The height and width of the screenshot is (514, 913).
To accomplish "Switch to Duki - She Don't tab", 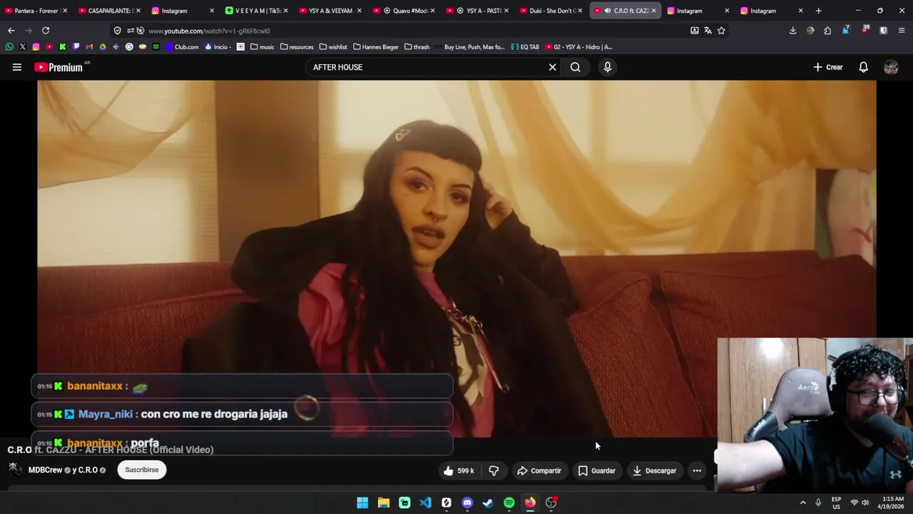I will pyautogui.click(x=551, y=11).
